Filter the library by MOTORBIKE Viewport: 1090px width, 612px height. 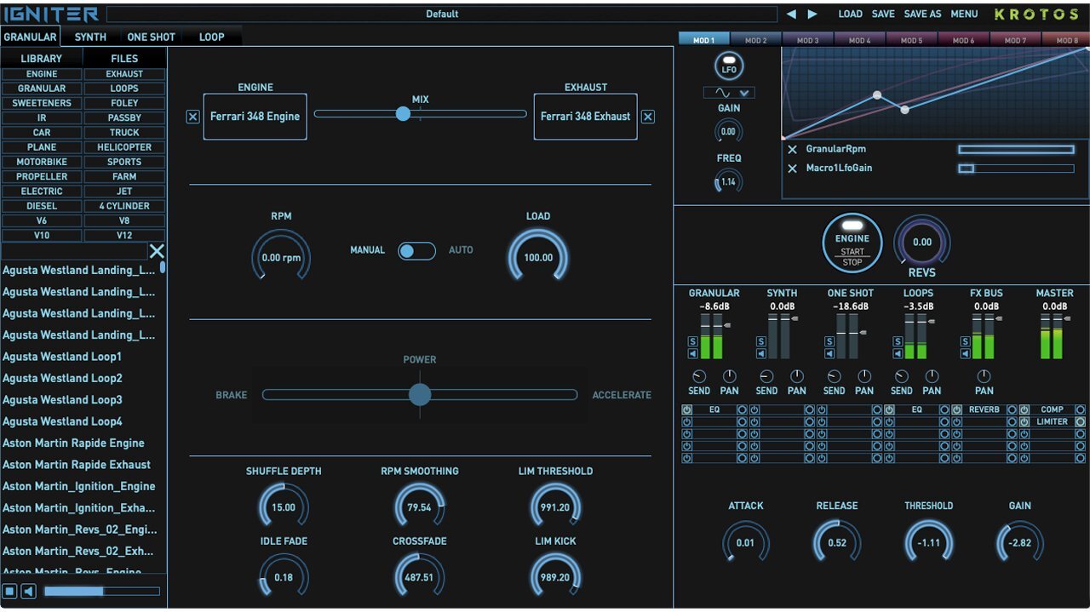click(42, 162)
